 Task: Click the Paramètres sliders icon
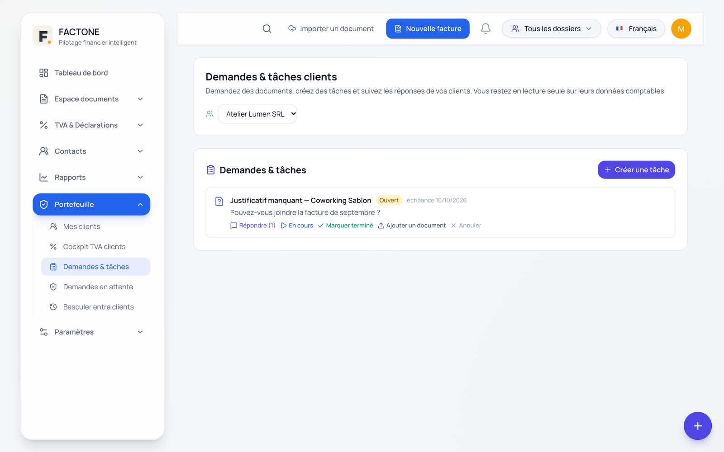(x=43, y=332)
